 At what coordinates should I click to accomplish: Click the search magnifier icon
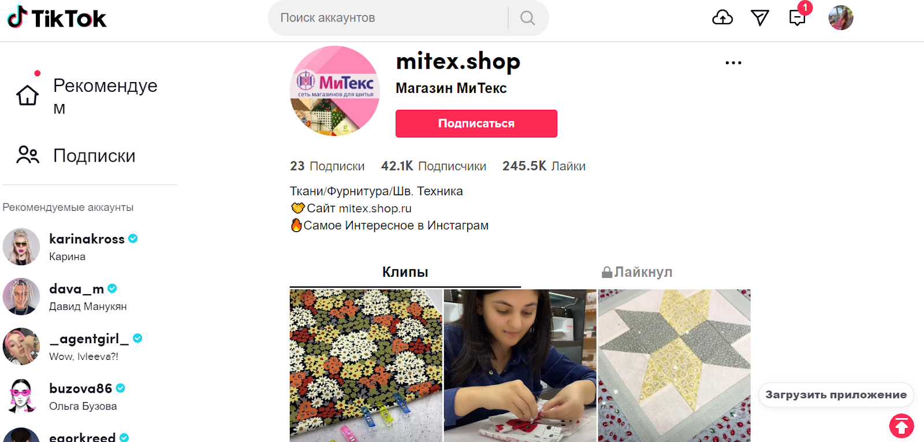[x=527, y=18]
